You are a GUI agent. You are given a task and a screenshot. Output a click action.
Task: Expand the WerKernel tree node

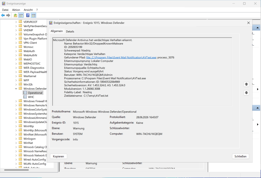[x=16, y=76]
